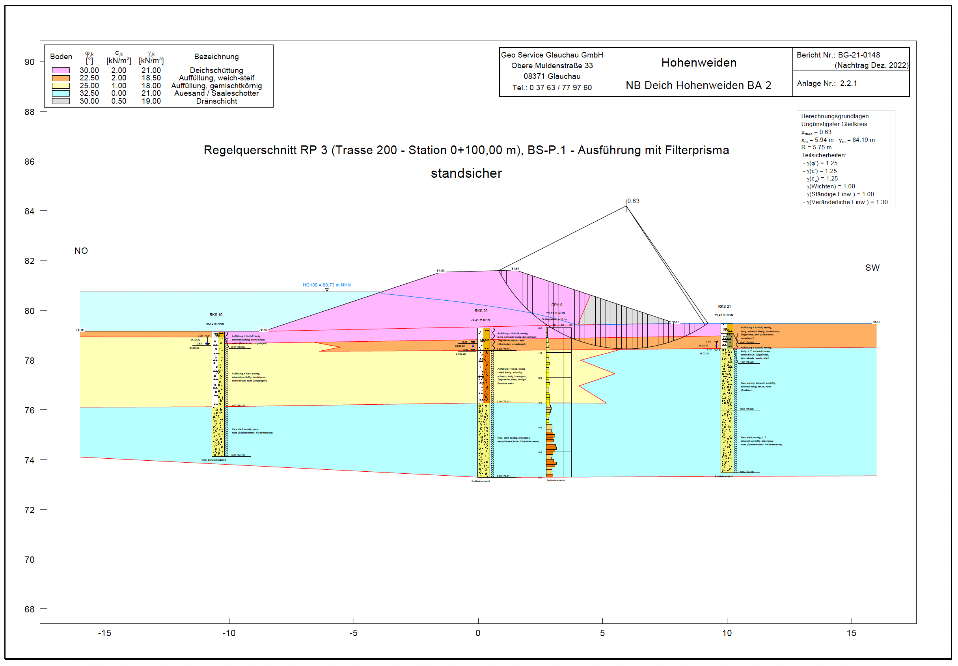Click the DPH 9 sounding bar chart
958x666 pixels.
(x=558, y=402)
